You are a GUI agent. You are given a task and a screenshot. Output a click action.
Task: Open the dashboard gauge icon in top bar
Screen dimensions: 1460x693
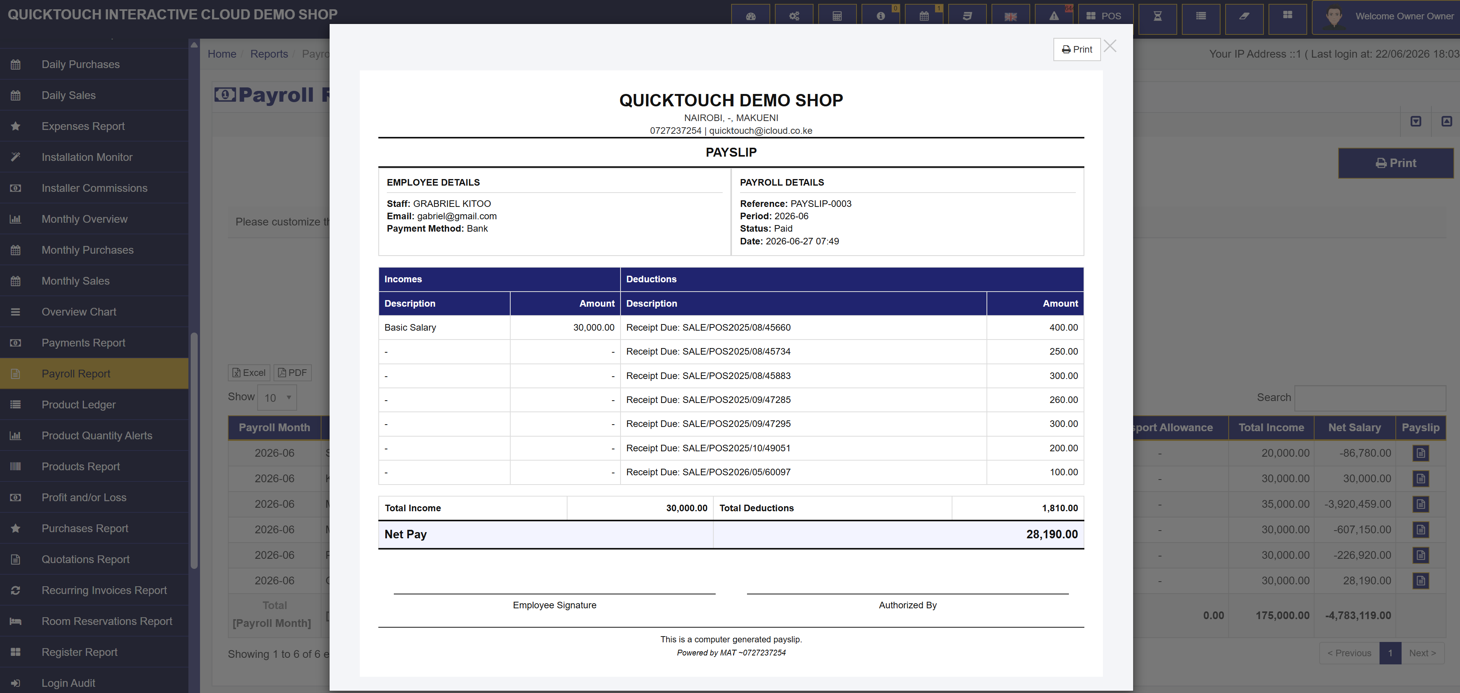pyautogui.click(x=751, y=16)
